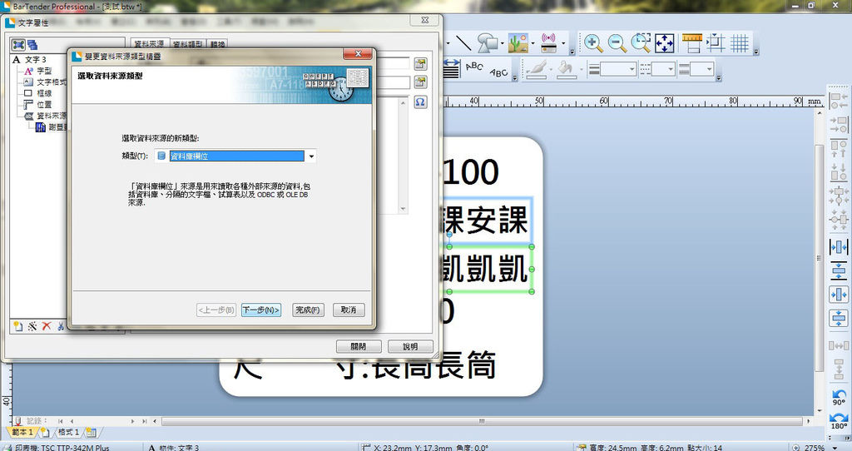Select 資料來源 in the properties tree
852x451 pixels.
(51, 116)
